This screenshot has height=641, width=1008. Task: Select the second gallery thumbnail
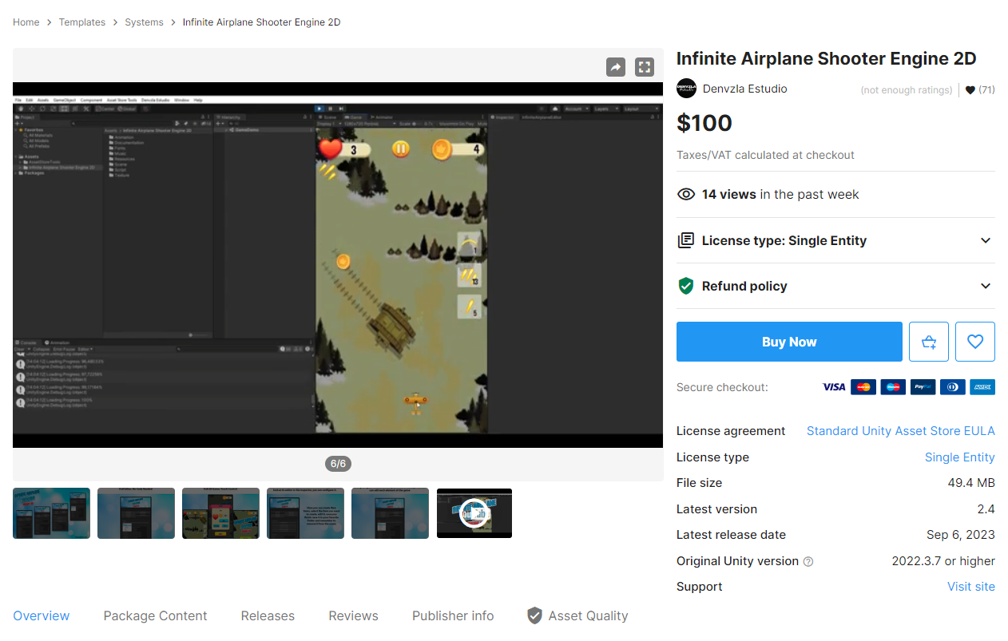click(136, 513)
